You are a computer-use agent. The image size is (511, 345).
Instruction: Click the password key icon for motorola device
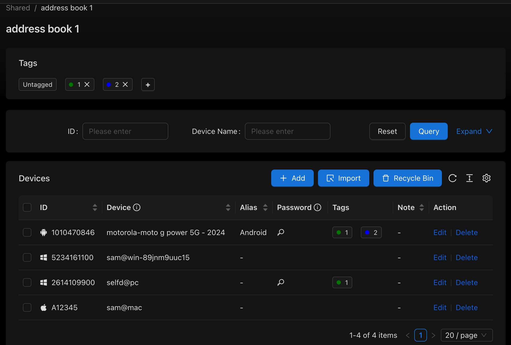(281, 232)
